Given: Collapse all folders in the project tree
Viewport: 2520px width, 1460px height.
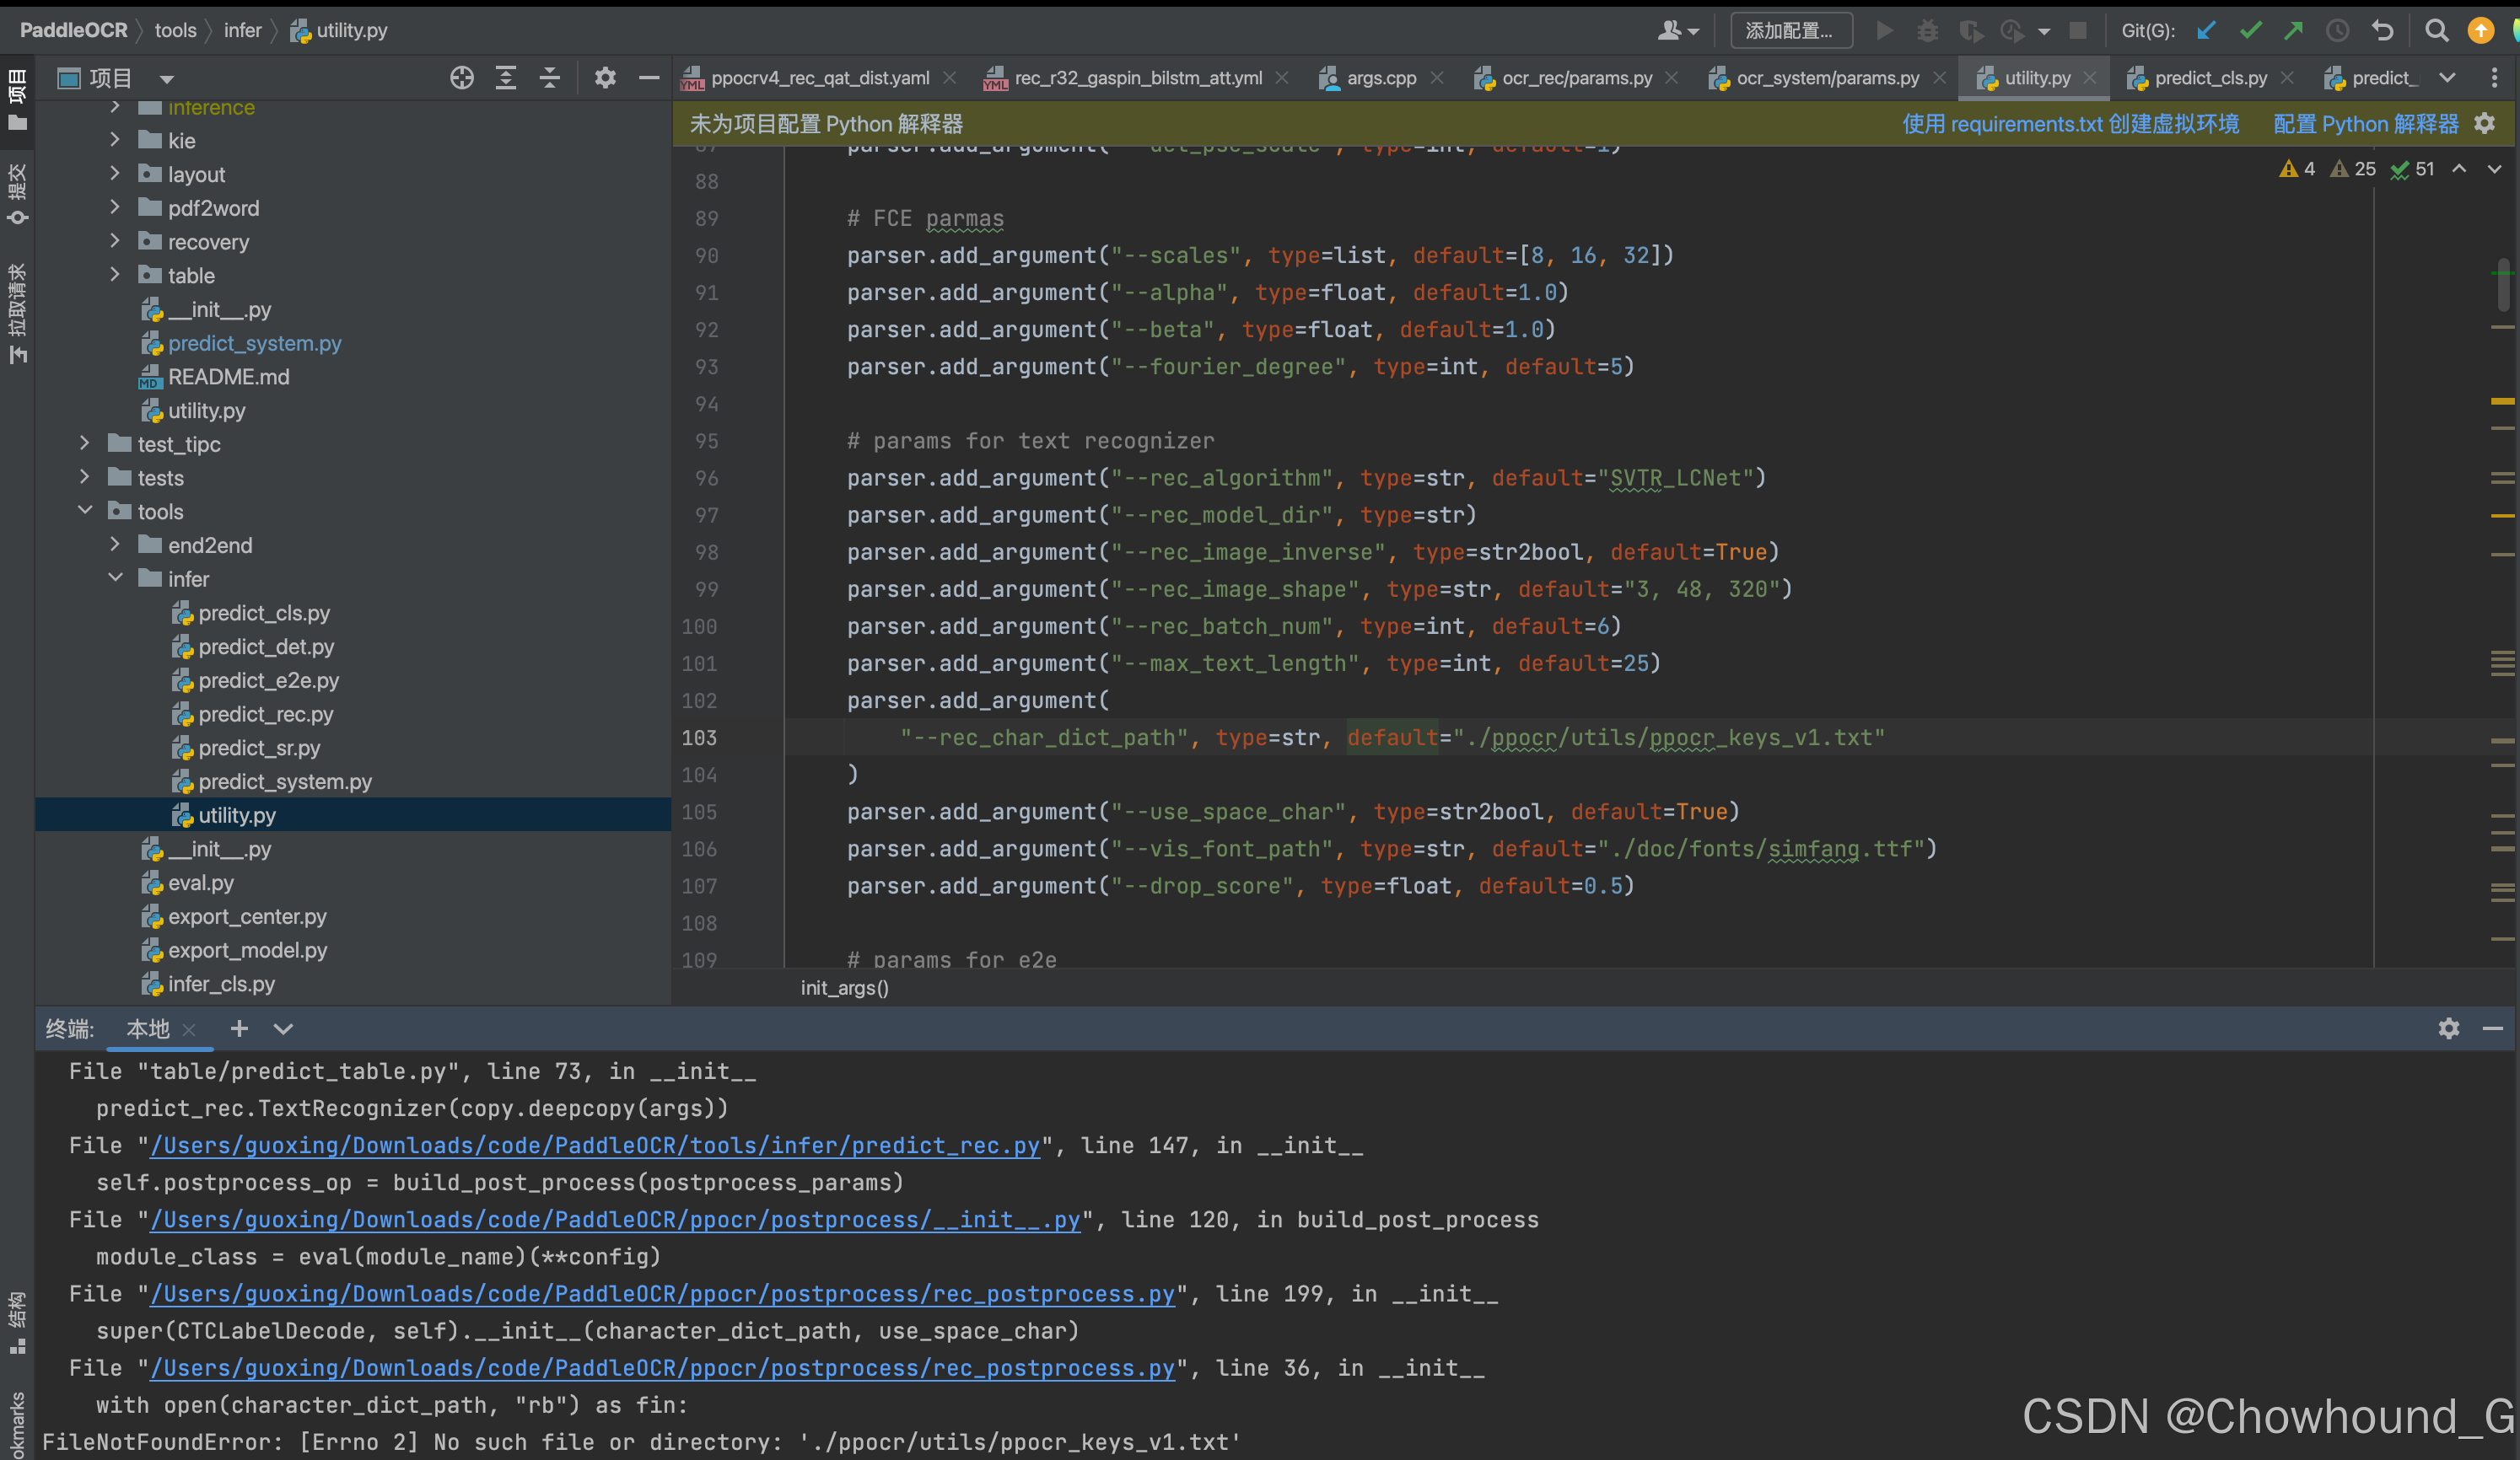Looking at the screenshot, I should coord(550,78).
